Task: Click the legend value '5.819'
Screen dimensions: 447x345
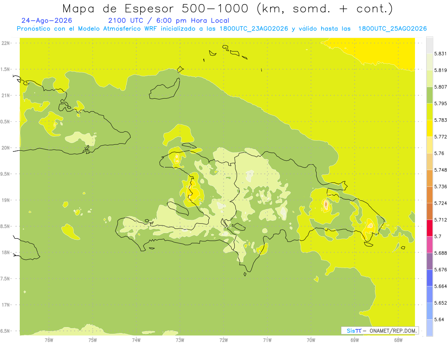Action: point(440,70)
